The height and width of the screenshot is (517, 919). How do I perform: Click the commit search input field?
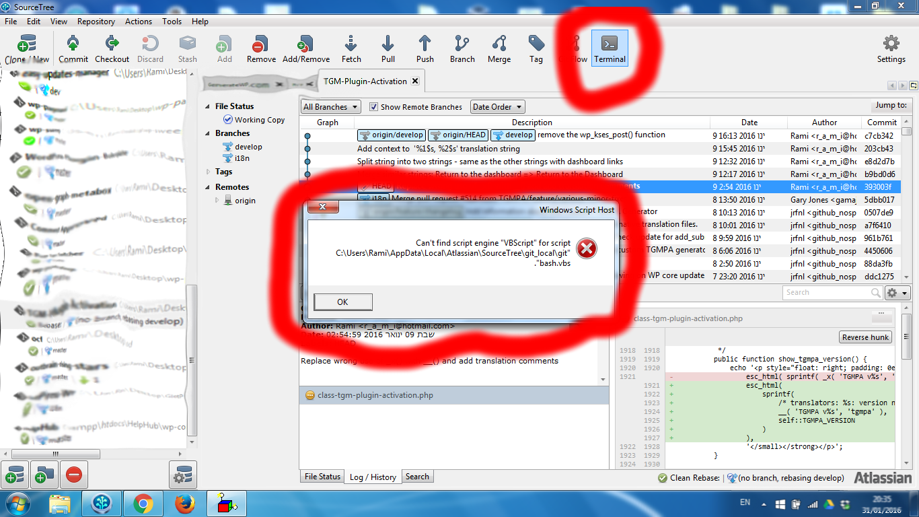833,292
